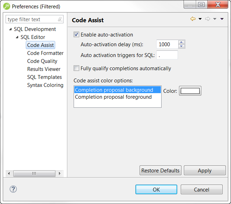Open the forward history dropdown arrow
Screen dimensions: 231x204
coord(215,19)
